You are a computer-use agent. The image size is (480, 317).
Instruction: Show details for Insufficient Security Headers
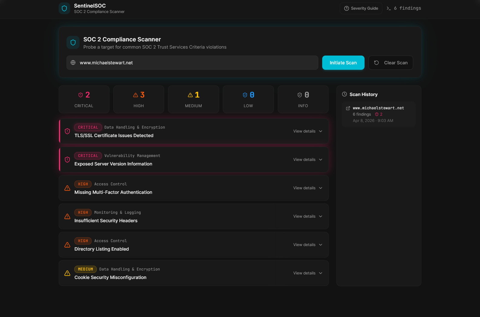pyautogui.click(x=308, y=216)
